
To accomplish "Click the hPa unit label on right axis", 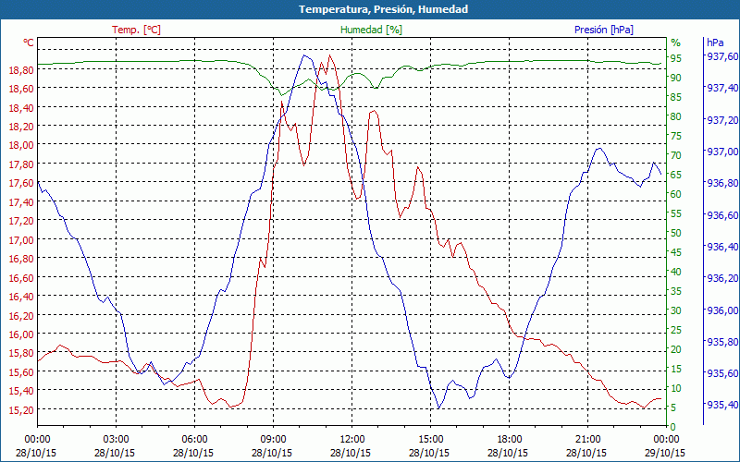I will 714,43.
